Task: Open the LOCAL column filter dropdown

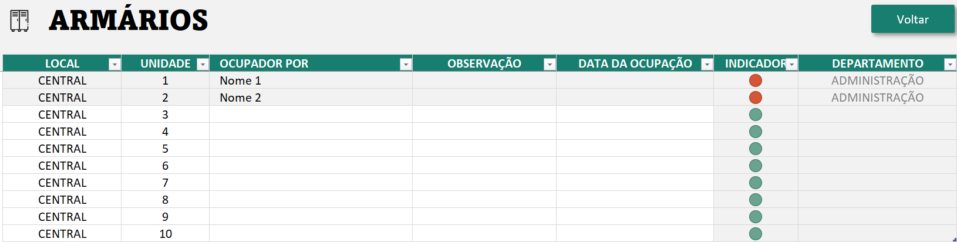Action: (x=114, y=64)
